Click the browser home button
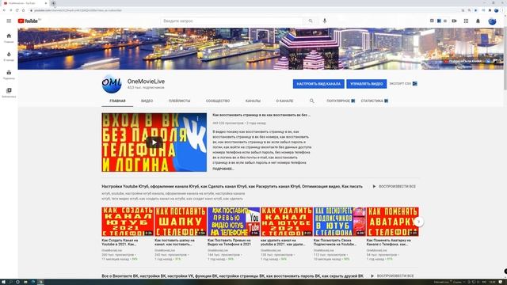Viewport: 507px width, 285px height. coord(23,10)
